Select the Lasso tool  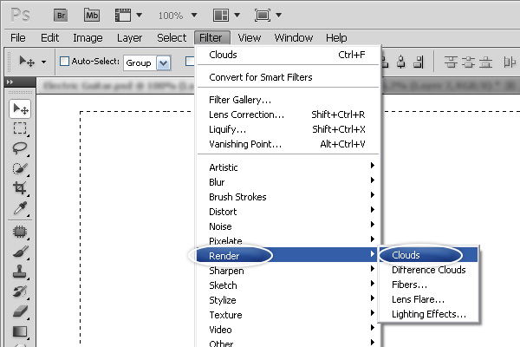pos(20,148)
